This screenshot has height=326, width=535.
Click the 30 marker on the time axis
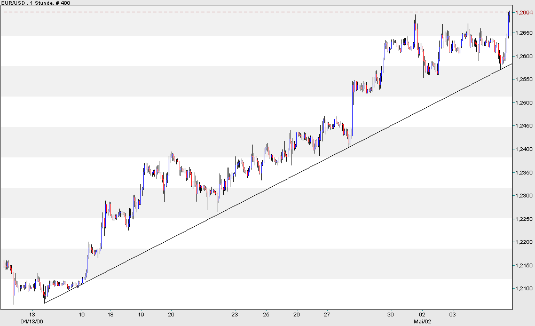coord(391,314)
